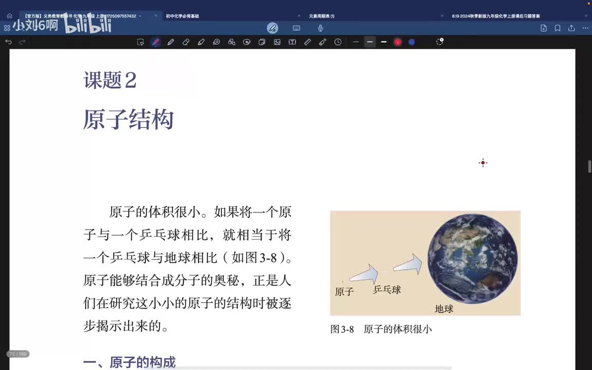Add a new page with page-plus icon
The width and height of the screenshot is (592, 370).
[544, 28]
